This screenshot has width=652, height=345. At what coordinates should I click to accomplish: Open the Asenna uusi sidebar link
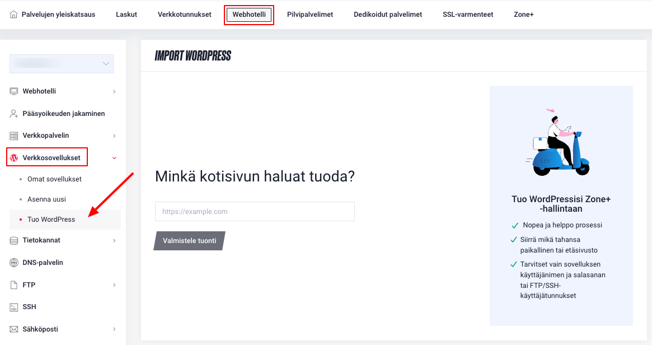[46, 199]
